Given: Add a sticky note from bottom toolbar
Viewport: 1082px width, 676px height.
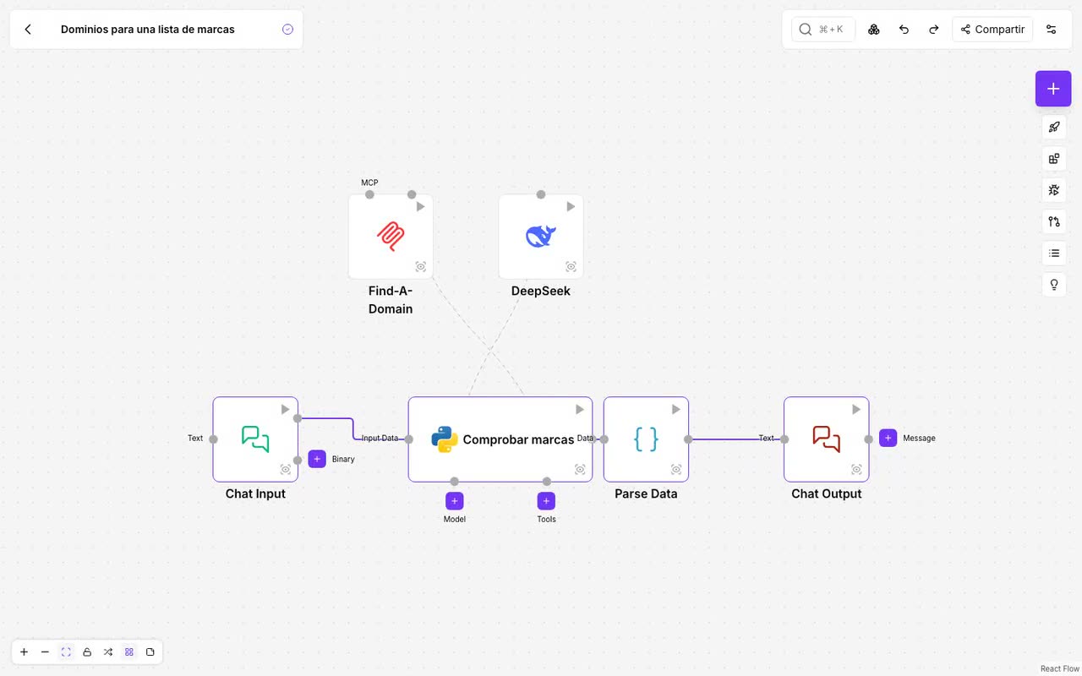Looking at the screenshot, I should [150, 652].
